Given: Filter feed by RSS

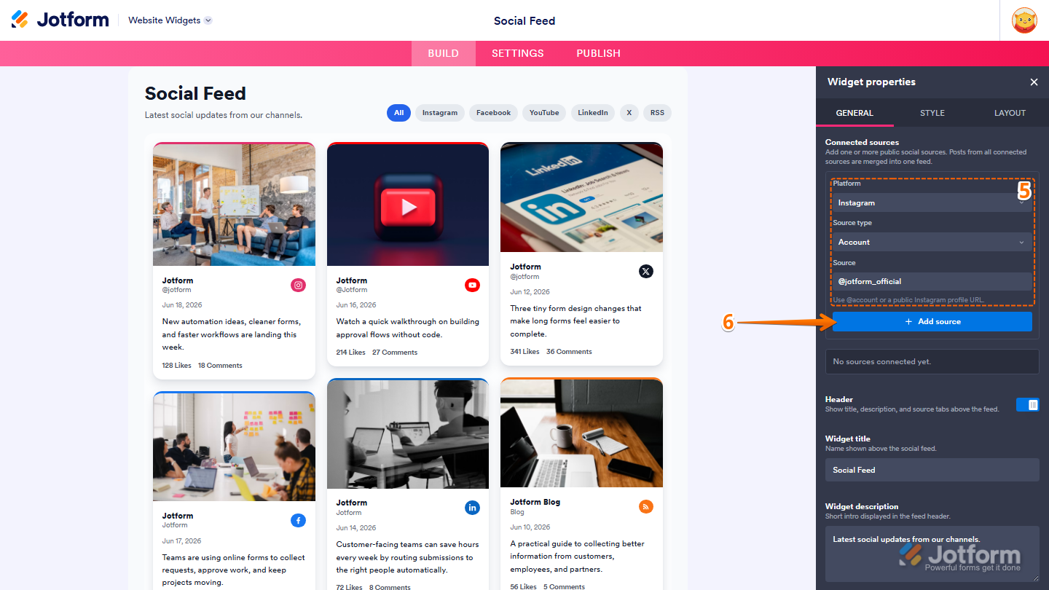Looking at the screenshot, I should pyautogui.click(x=657, y=113).
